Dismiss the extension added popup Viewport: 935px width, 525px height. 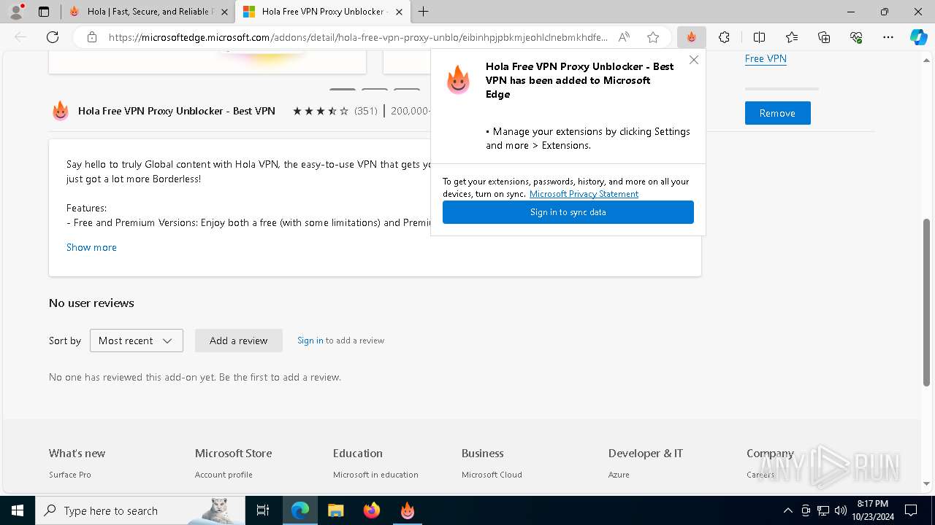pos(694,60)
